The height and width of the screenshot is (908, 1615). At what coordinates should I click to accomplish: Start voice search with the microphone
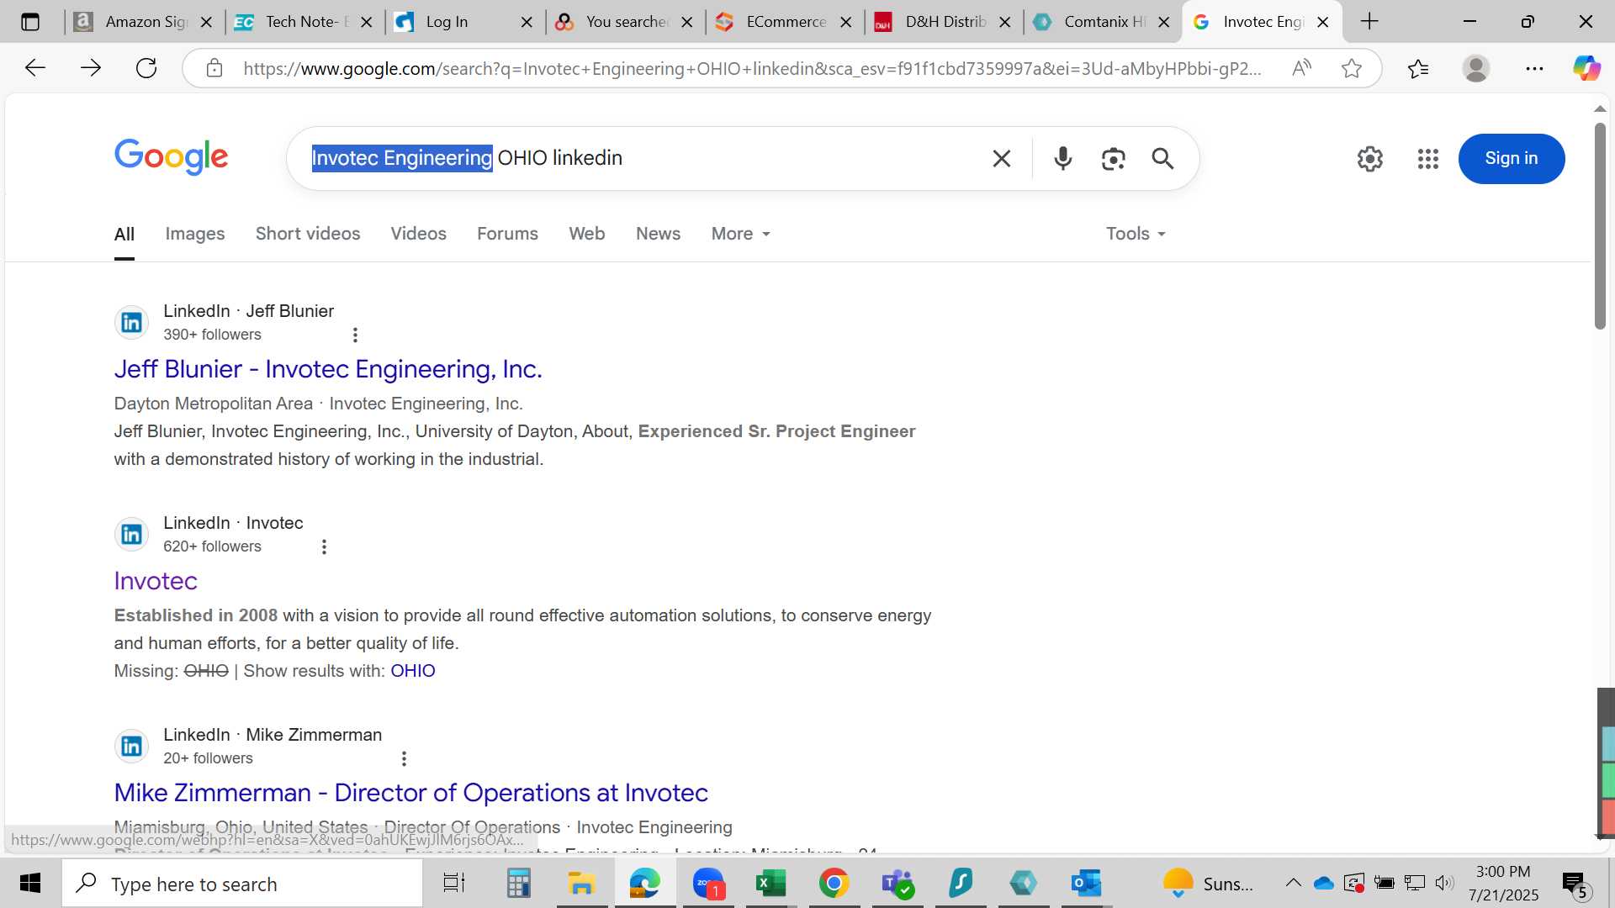pos(1063,158)
